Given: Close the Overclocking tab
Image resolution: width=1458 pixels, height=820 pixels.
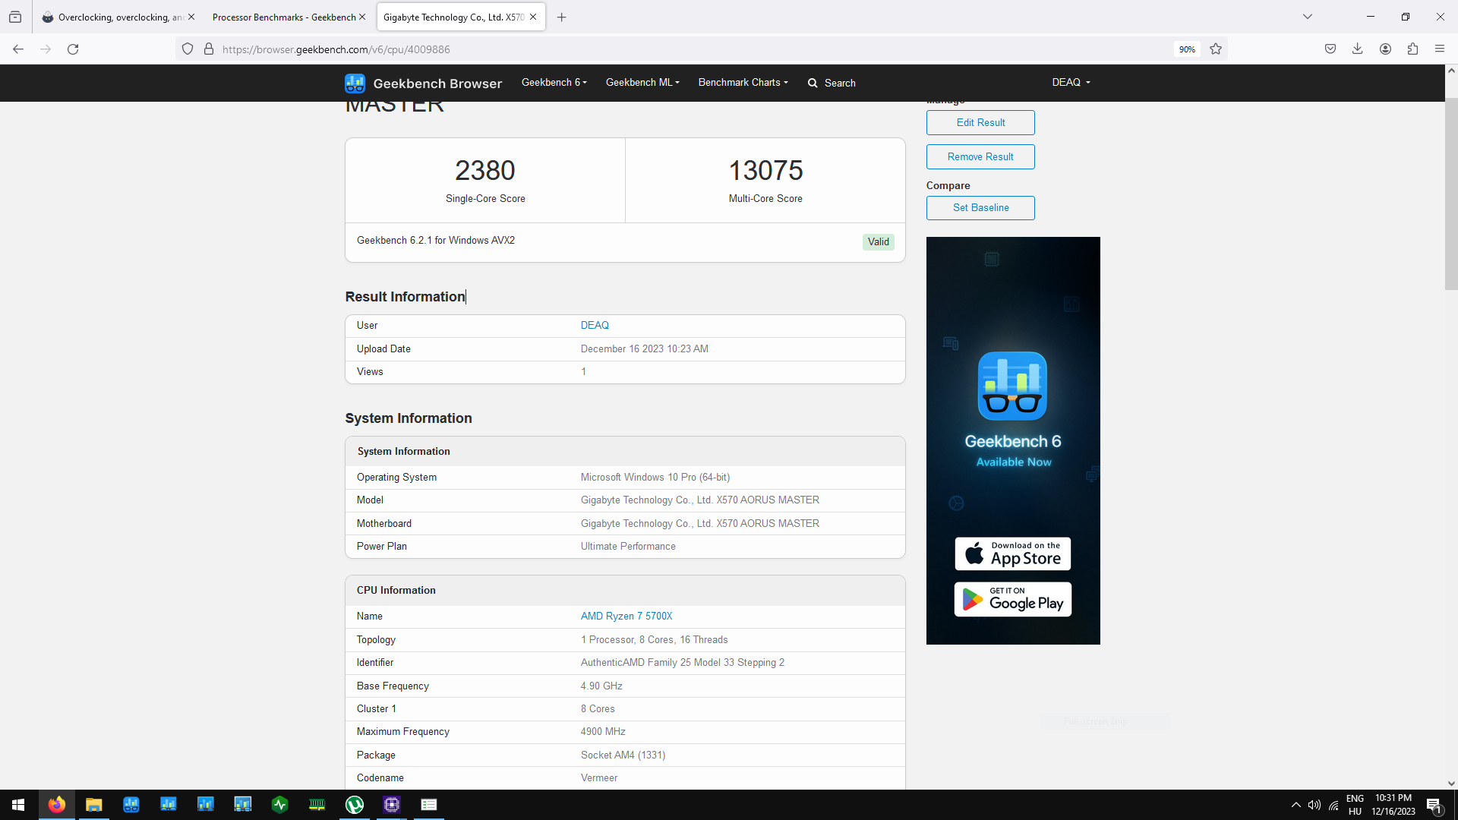Looking at the screenshot, I should (191, 17).
